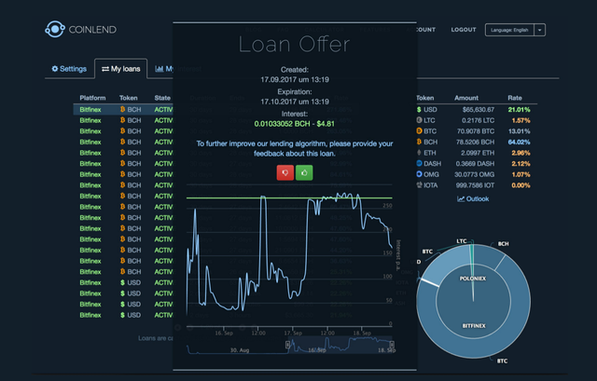Open the Outlook link
The width and height of the screenshot is (597, 381).
(473, 198)
